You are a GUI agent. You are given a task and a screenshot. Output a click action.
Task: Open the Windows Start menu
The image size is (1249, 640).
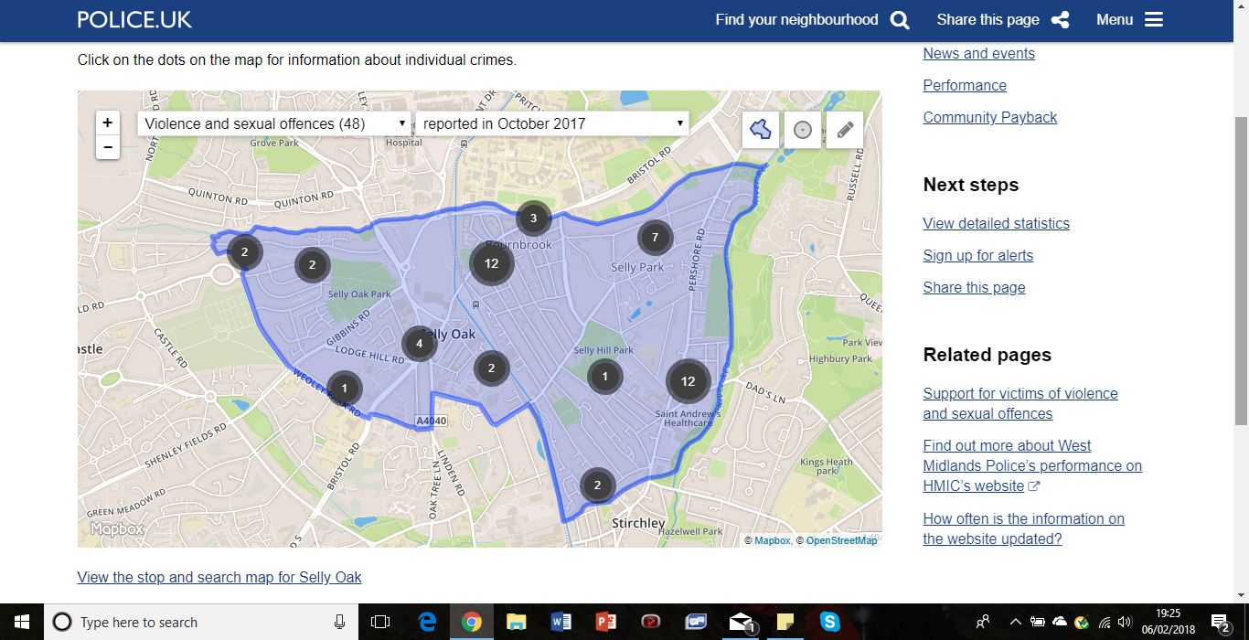pos(21,622)
